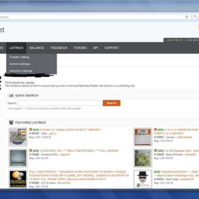Click the browser address bar
The height and width of the screenshot is (199, 199).
pyautogui.click(x=91, y=17)
